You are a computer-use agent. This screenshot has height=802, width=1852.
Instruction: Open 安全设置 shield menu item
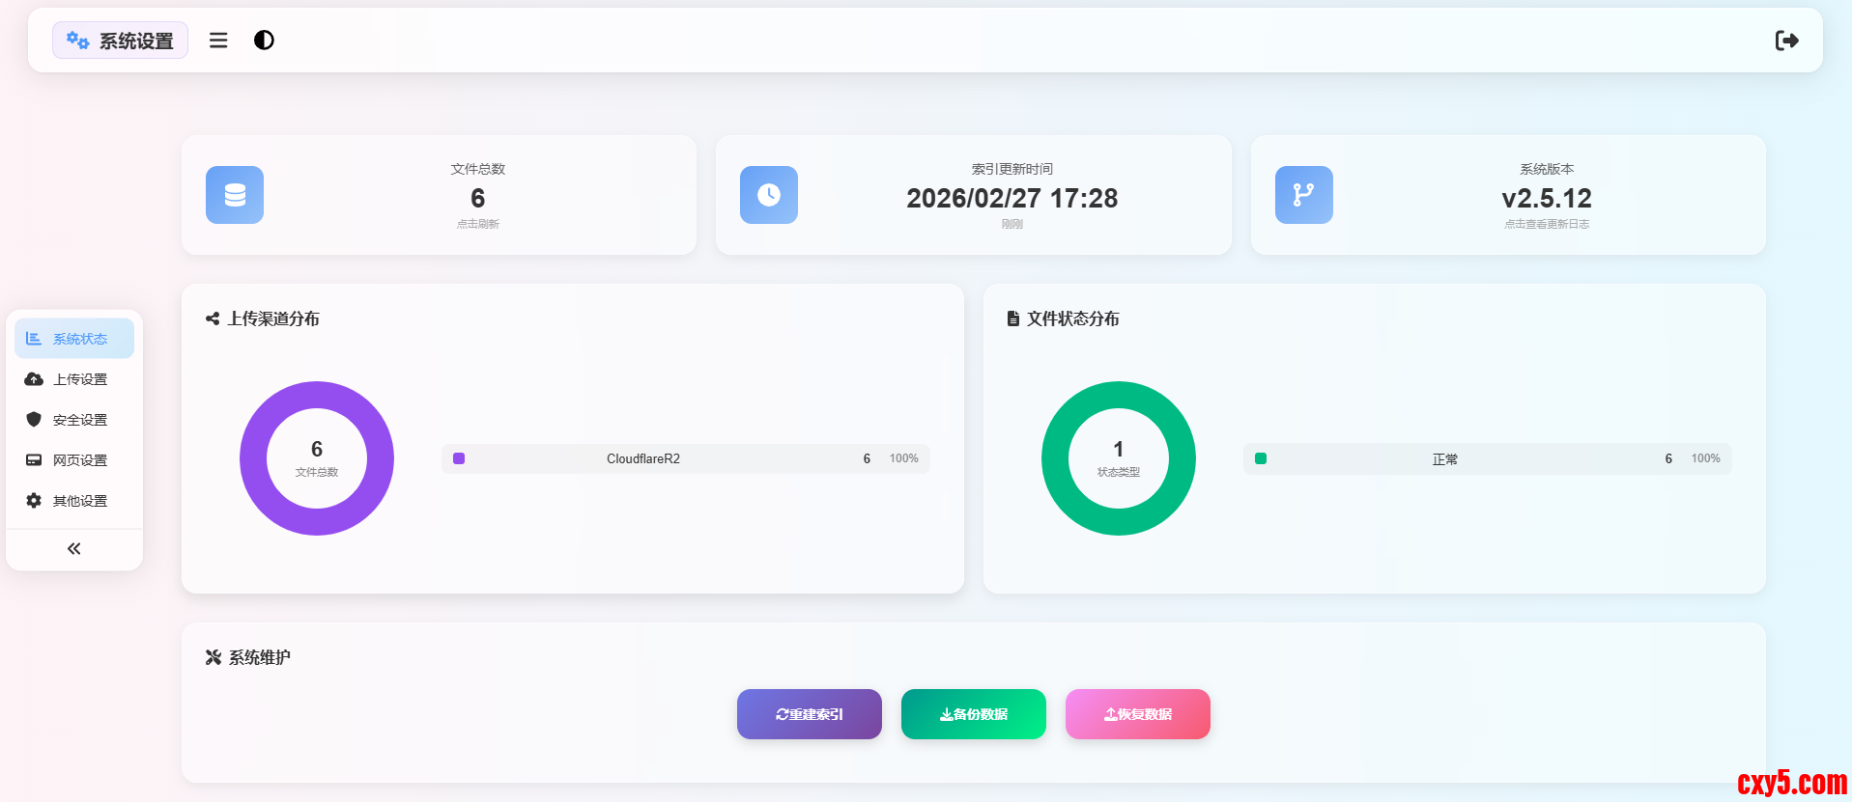(74, 420)
